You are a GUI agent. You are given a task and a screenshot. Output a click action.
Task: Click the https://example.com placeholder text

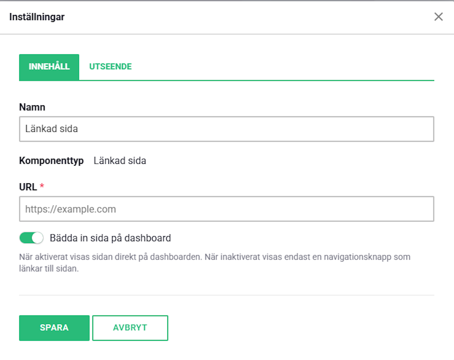[x=70, y=209]
